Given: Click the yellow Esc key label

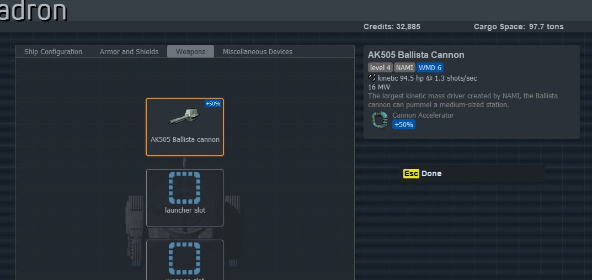Looking at the screenshot, I should coord(411,173).
